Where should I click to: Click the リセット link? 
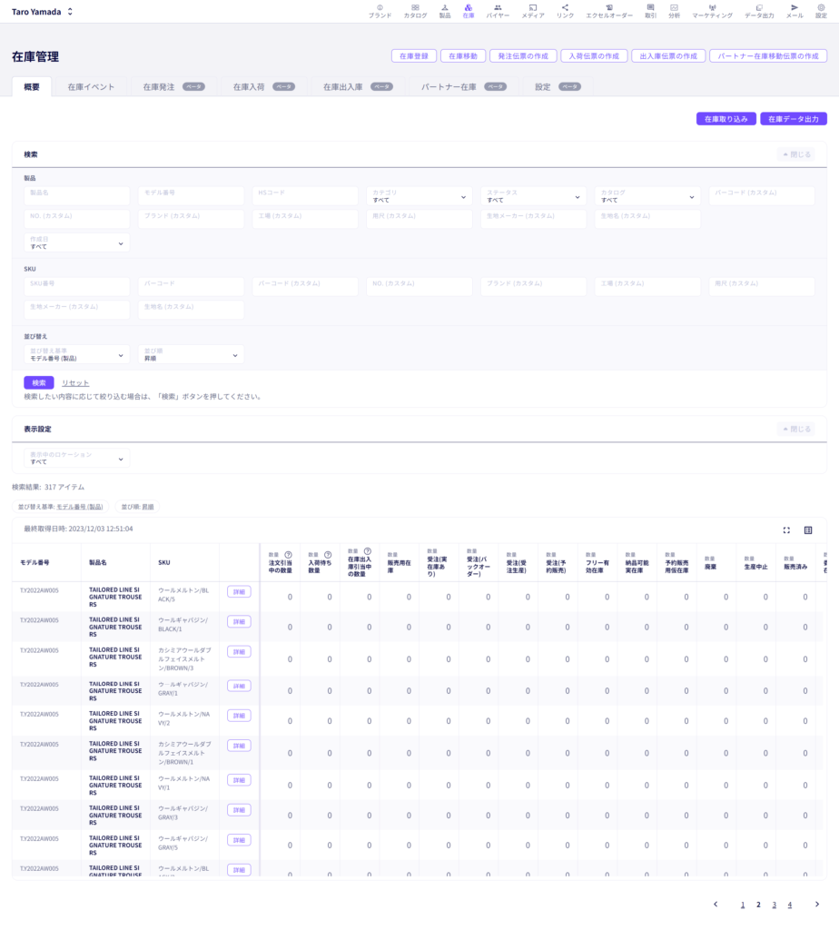(75, 383)
